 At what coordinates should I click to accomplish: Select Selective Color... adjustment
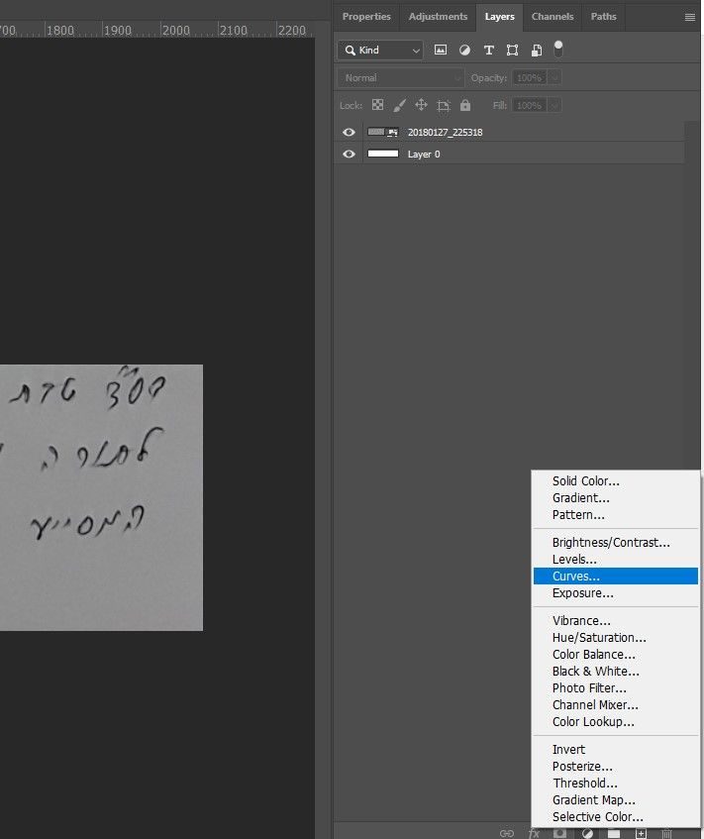[616, 817]
